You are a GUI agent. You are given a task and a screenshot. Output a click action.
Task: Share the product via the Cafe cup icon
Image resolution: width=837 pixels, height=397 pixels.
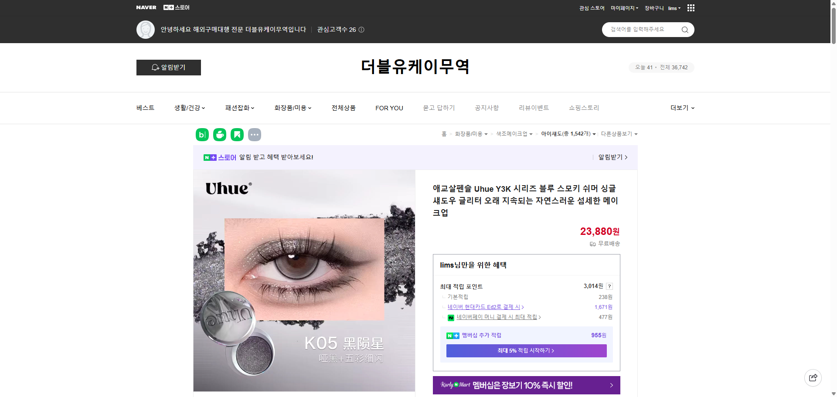click(x=219, y=135)
